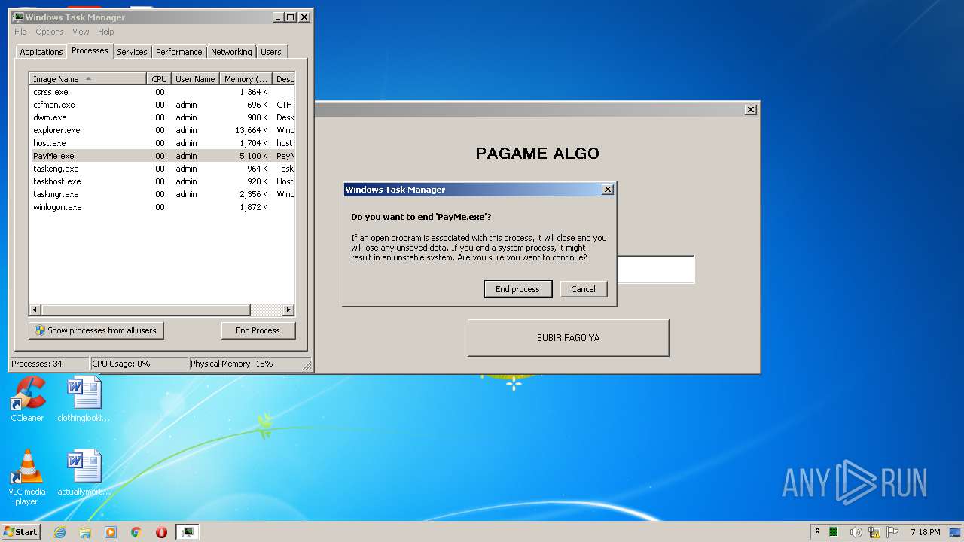The height and width of the screenshot is (542, 964).
Task: Launch Chrome from the taskbar
Action: point(136,532)
